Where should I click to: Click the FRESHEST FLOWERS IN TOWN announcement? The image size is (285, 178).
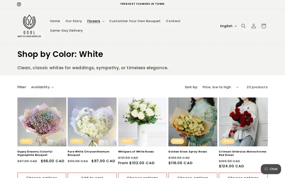coord(142,4)
